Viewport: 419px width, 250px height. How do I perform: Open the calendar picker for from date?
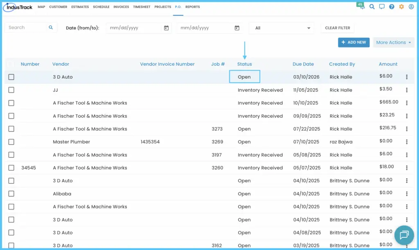pyautogui.click(x=166, y=28)
